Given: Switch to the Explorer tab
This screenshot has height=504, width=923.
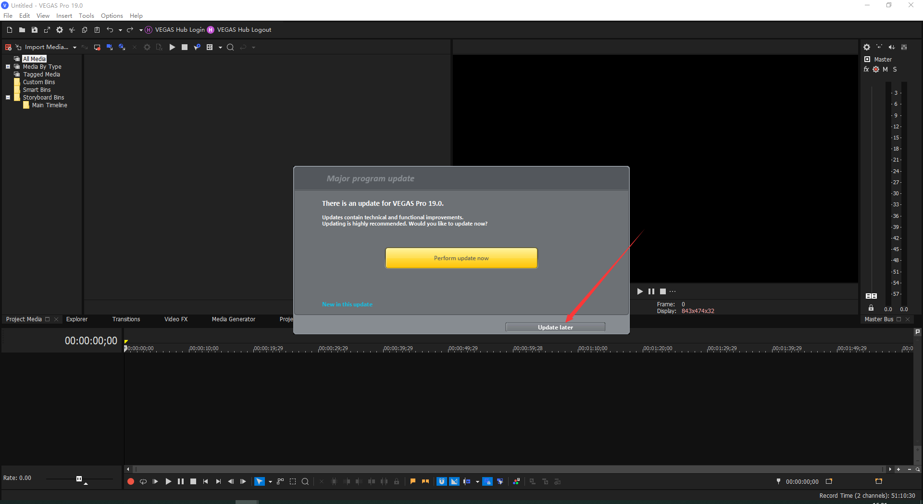Looking at the screenshot, I should 77,319.
